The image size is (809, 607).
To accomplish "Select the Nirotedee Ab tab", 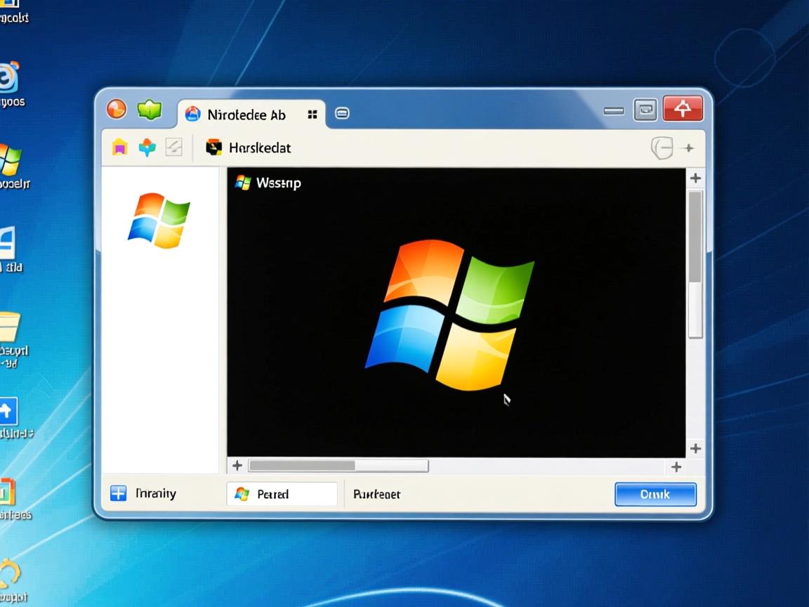I will (x=246, y=115).
